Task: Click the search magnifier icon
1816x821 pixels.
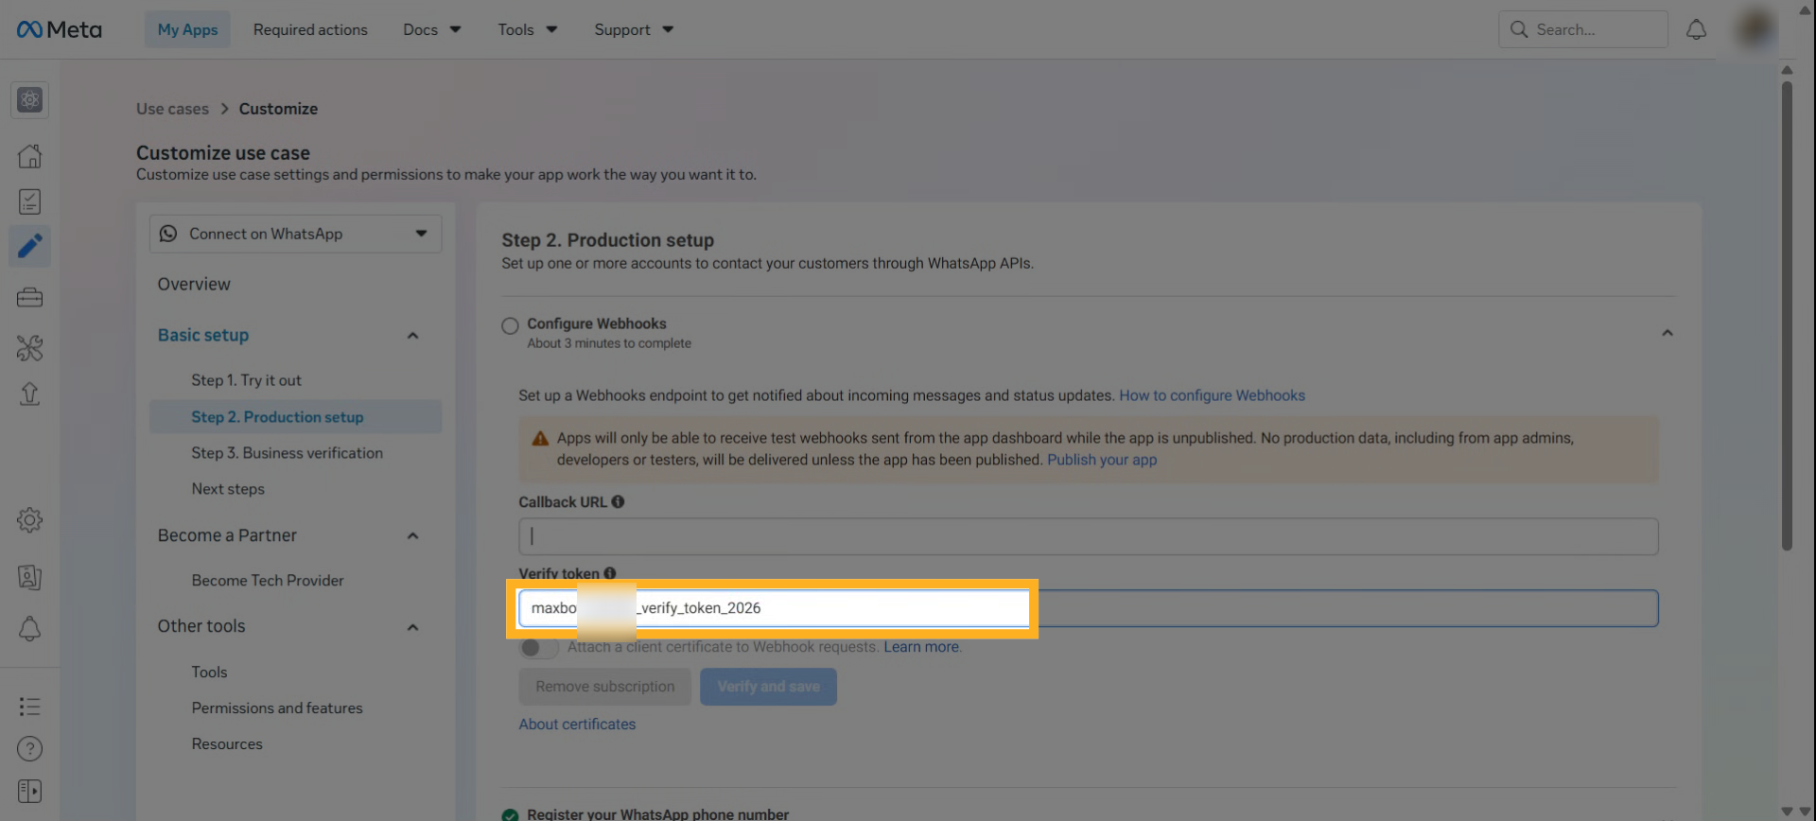Action: pyautogui.click(x=1519, y=29)
